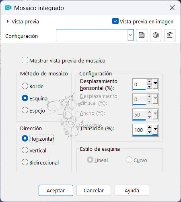Decrease Transición value with down arrow
Screen dimensions: 181x202
click(x=149, y=132)
